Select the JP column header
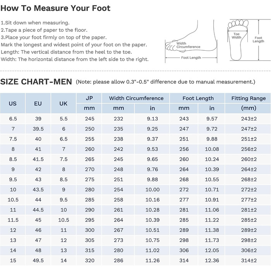271x271 pixels. (x=89, y=98)
